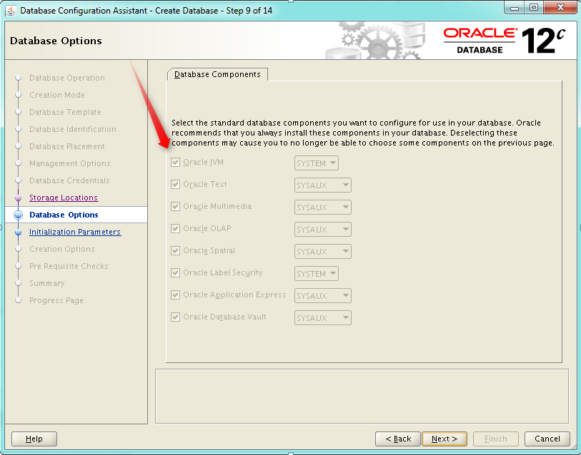Image resolution: width=581 pixels, height=455 pixels.
Task: Expand the Oracle OLAP SYSAUX dropdown
Action: click(x=323, y=230)
